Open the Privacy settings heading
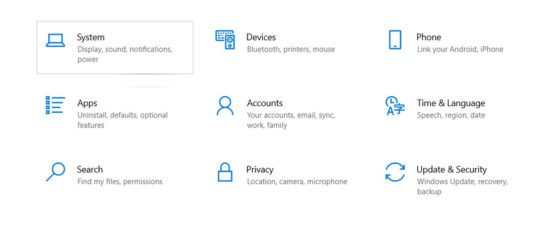 pos(260,170)
